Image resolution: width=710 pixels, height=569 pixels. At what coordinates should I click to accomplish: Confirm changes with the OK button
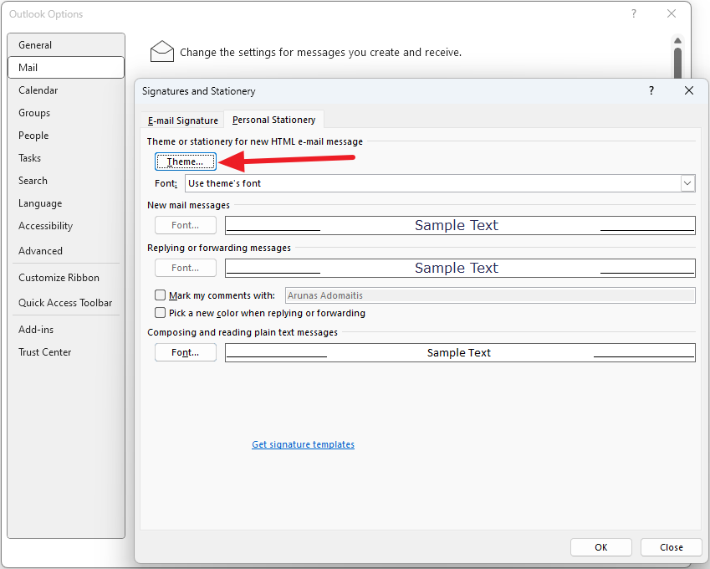(x=600, y=546)
